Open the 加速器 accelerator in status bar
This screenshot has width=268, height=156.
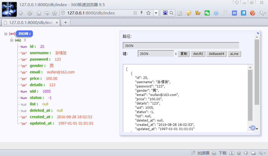(200, 153)
